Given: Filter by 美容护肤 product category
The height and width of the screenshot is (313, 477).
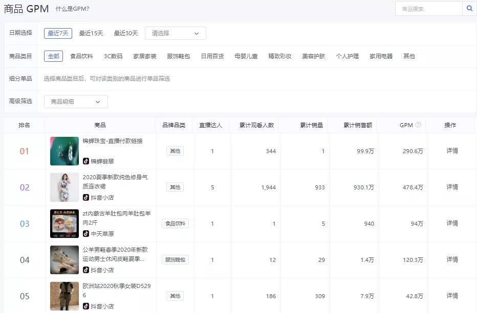Looking at the screenshot, I should coord(313,56).
